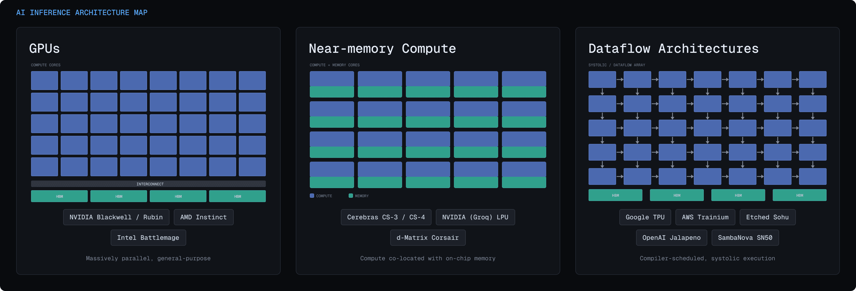Click the SambaNova SN50 tag
Viewport: 856px width, 291px height.
coord(745,238)
